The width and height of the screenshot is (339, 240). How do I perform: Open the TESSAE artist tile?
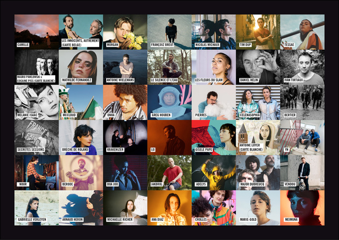tap(302, 32)
